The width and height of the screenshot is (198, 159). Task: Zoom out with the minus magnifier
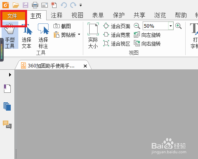click(137, 26)
